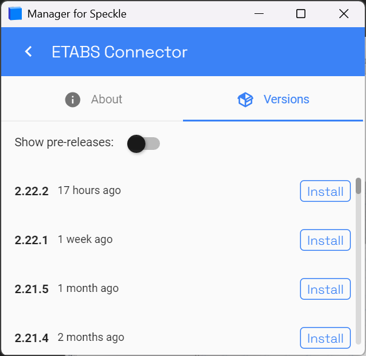Maximize the Manager for Speckle window
This screenshot has height=356, width=366.
tap(301, 13)
